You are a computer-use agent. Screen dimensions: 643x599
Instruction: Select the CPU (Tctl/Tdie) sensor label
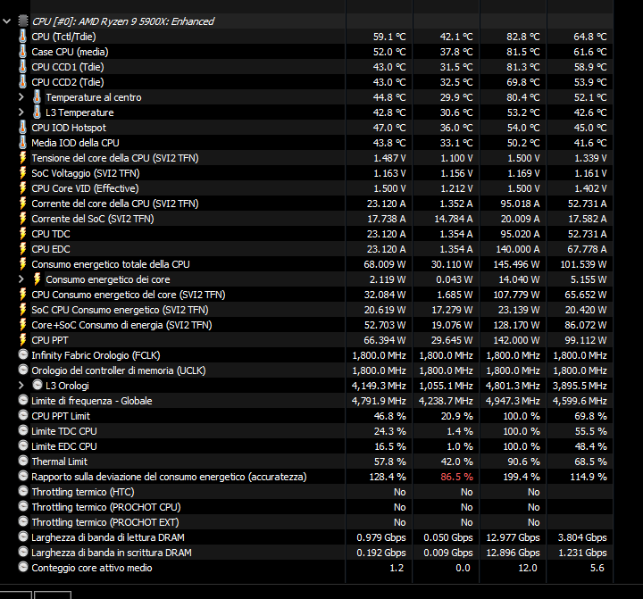click(63, 37)
